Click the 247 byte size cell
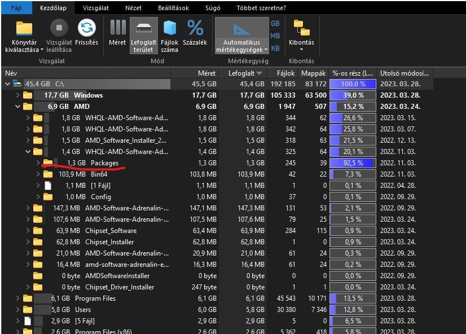This screenshot has height=334, width=466. pos(204,287)
